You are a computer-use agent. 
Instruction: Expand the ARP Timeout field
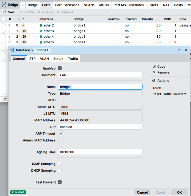pyautogui.click(x=61, y=133)
